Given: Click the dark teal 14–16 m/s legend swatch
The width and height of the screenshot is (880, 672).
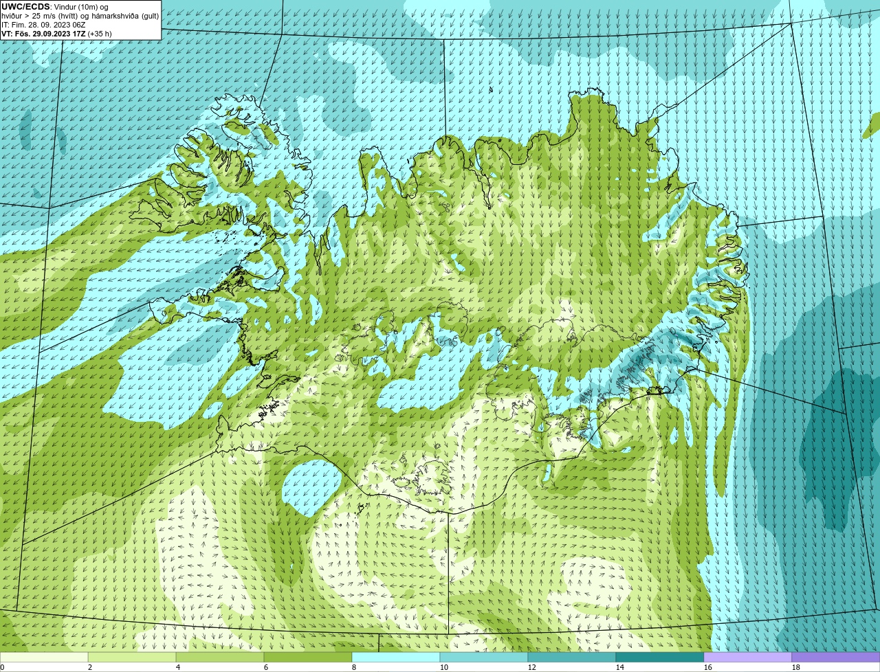Looking at the screenshot, I should click(x=660, y=657).
